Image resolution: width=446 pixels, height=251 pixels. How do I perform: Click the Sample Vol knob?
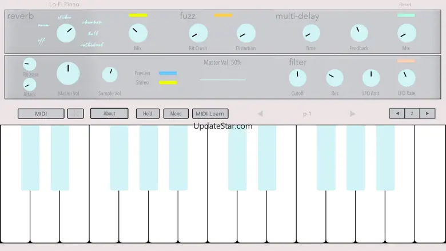pos(110,75)
